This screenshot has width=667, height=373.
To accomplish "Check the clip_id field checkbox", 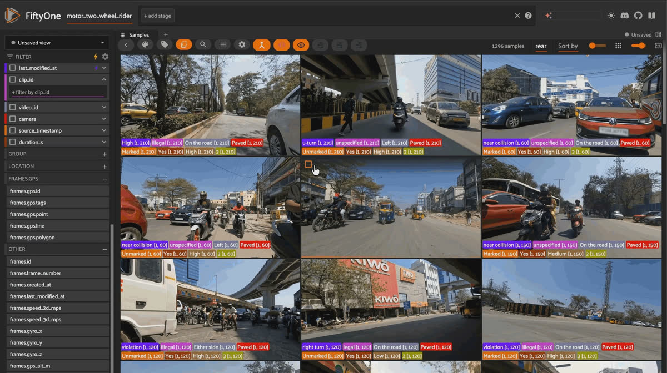I will pos(13,79).
